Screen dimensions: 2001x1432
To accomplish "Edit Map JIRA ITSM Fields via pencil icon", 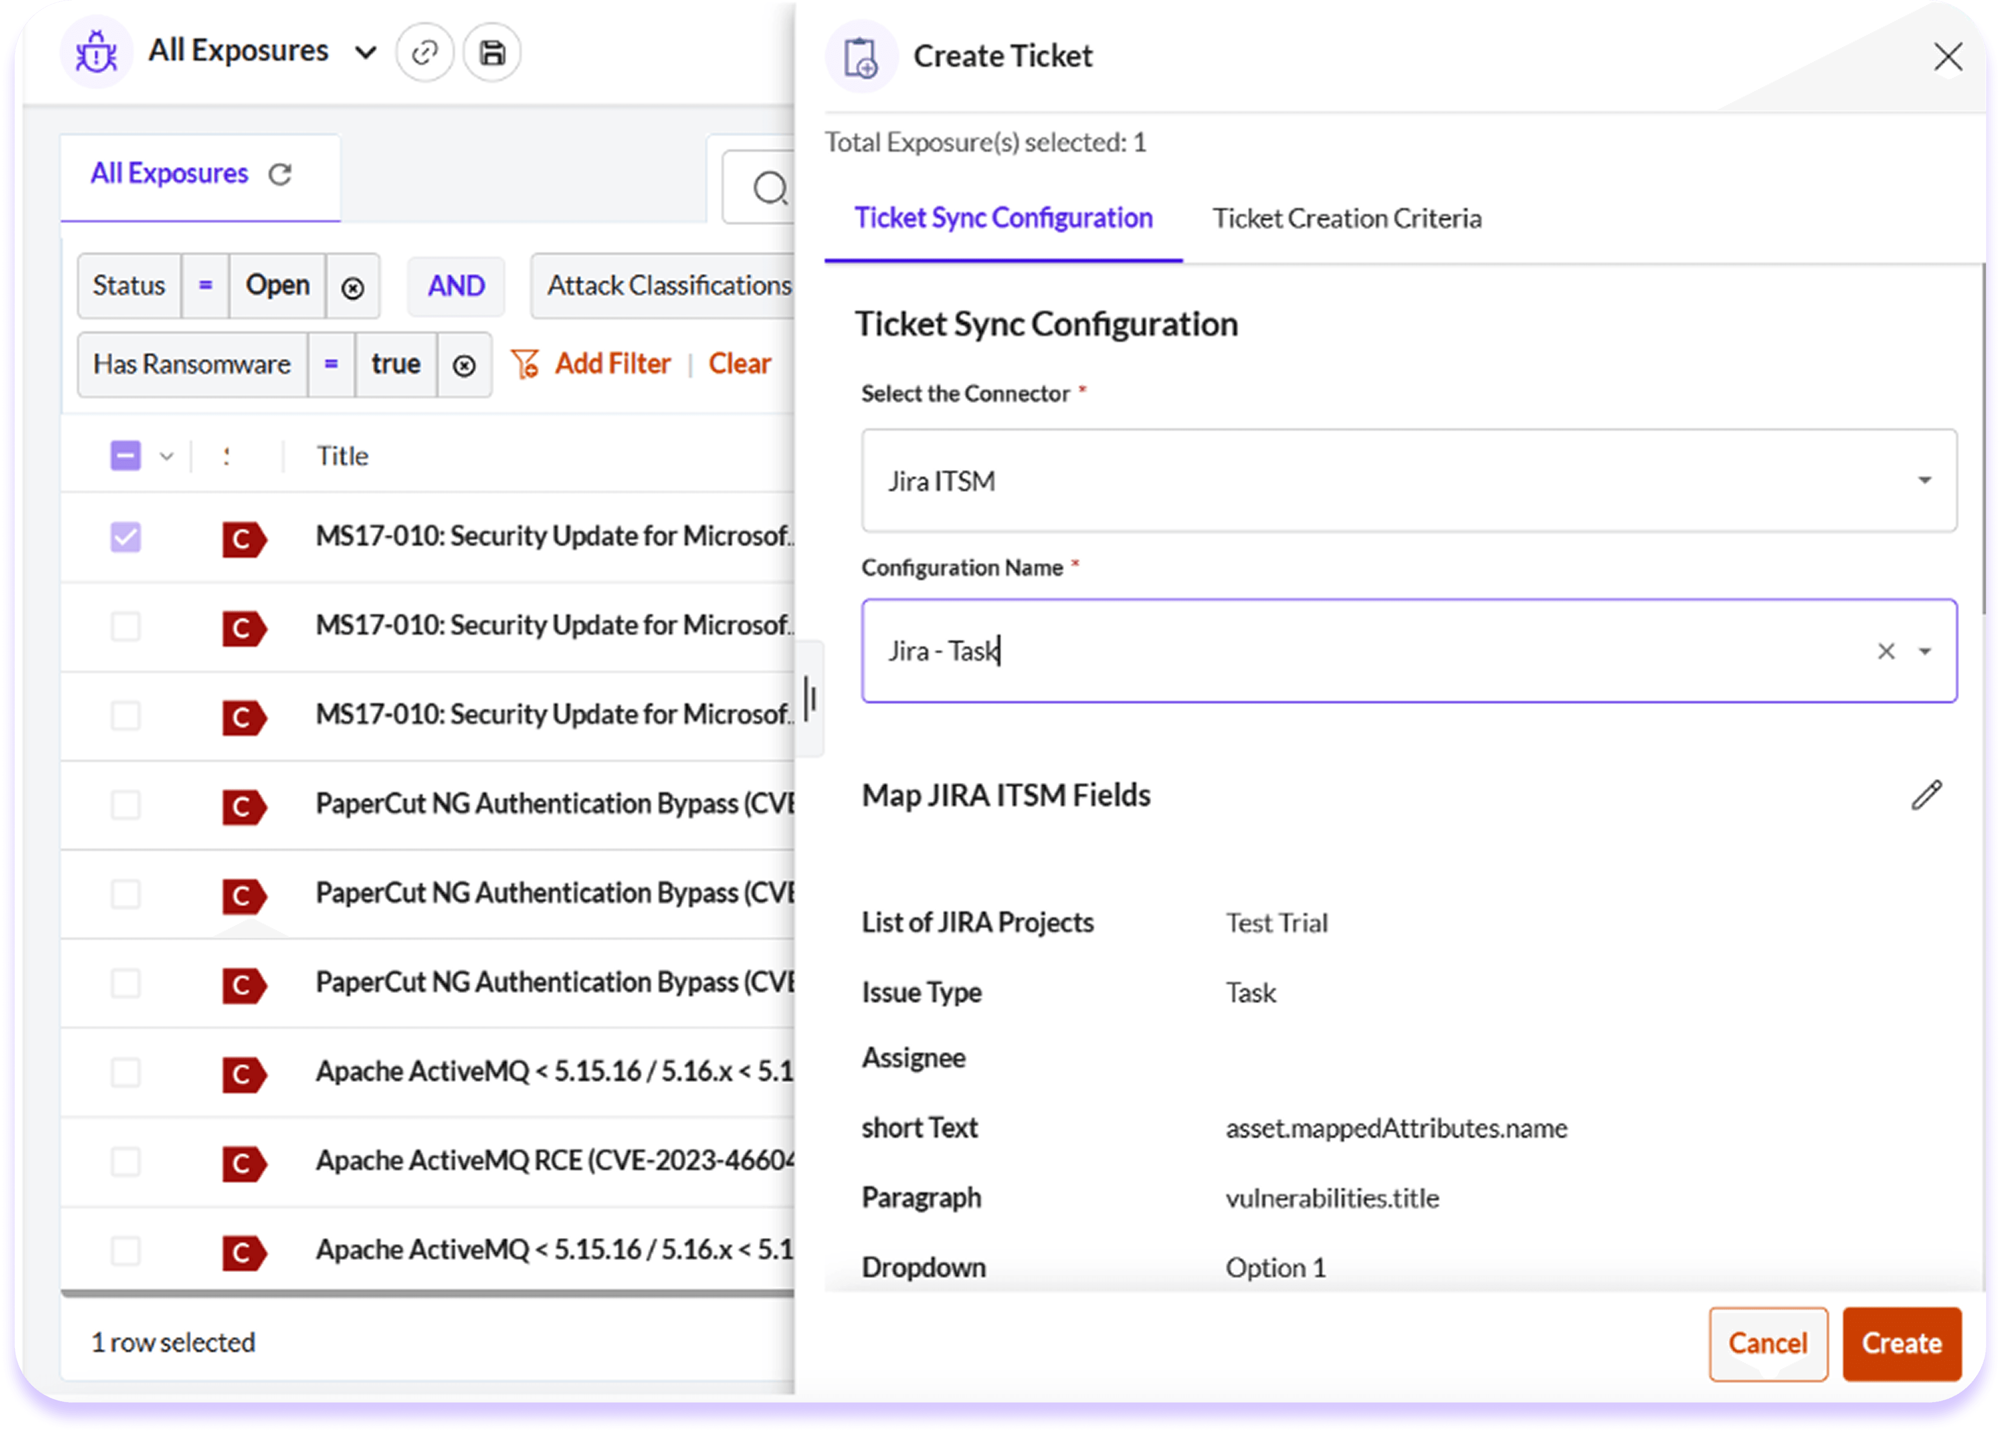I will click(x=1928, y=794).
